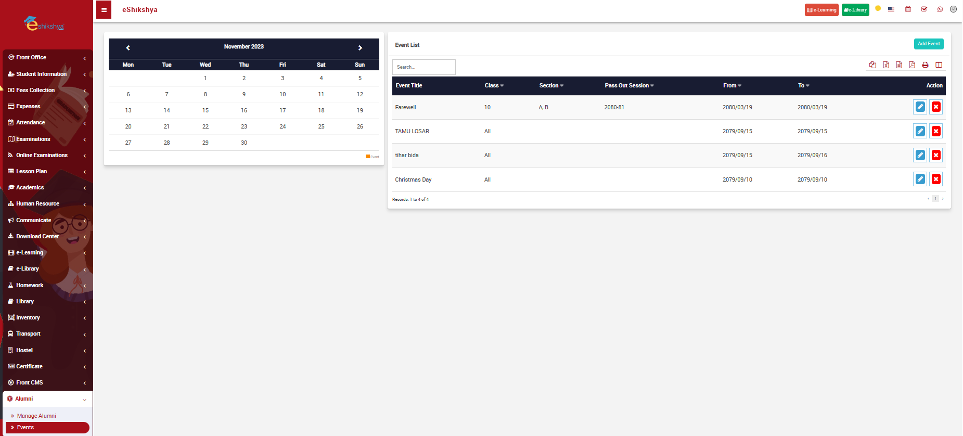Copy event list to clipboard
This screenshot has height=436, width=963.
coord(872,65)
